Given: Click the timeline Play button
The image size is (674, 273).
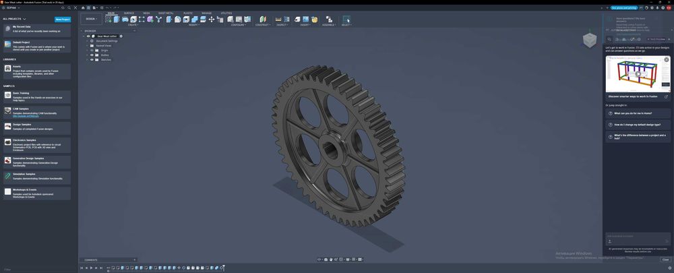Looking at the screenshot, I should point(91,268).
